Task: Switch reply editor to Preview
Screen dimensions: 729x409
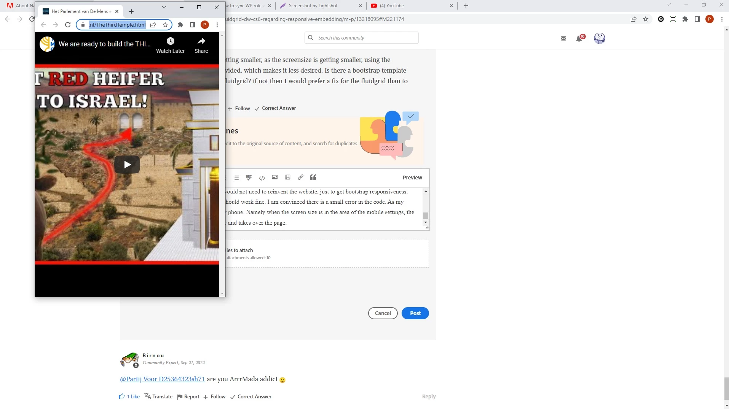Action: click(x=412, y=178)
